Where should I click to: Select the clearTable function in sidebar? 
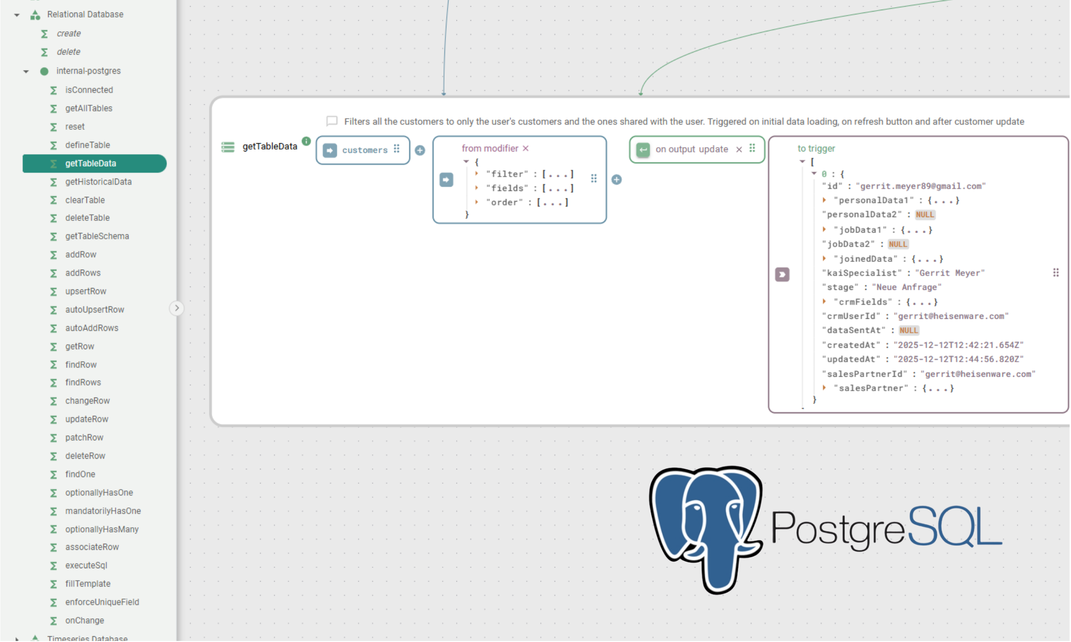pos(85,200)
